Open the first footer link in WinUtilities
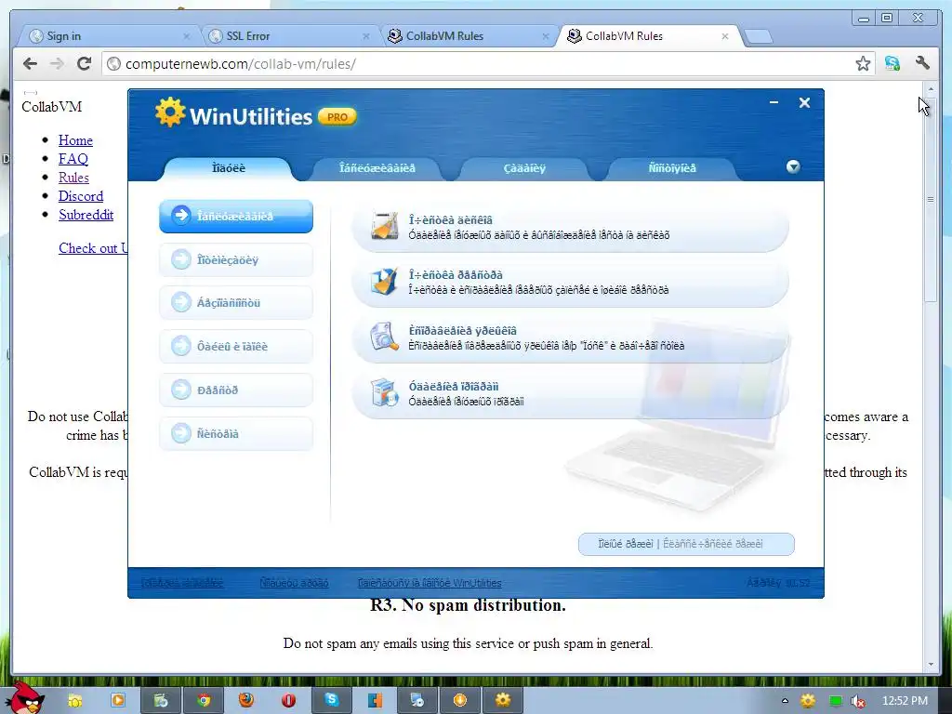Image resolution: width=952 pixels, height=714 pixels. click(x=182, y=583)
